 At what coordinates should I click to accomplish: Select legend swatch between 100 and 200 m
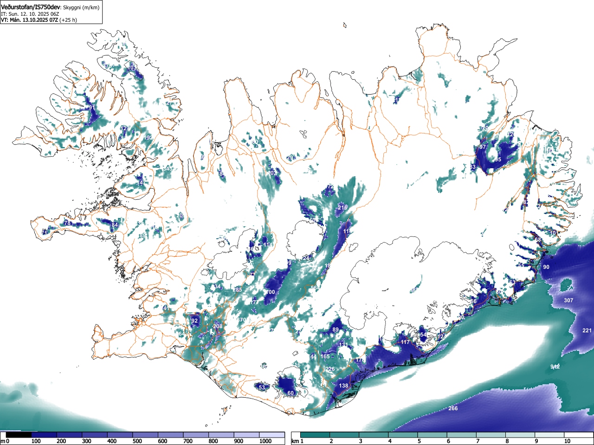pos(44,435)
